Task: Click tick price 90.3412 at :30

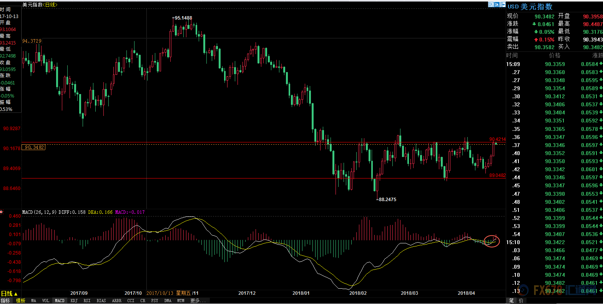Action: pyautogui.click(x=555, y=96)
